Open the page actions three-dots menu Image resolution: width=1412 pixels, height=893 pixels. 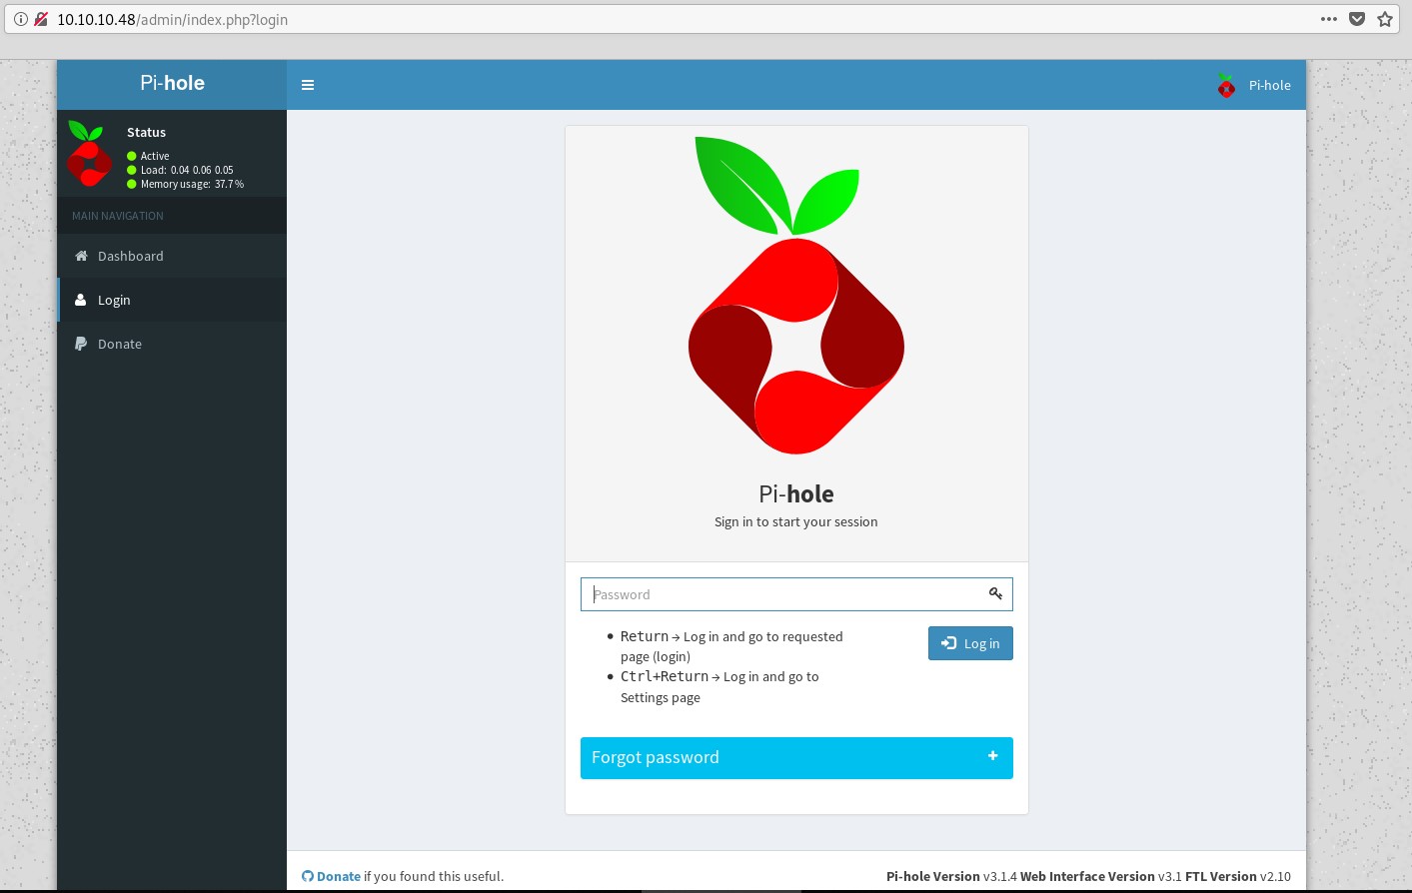click(1329, 19)
